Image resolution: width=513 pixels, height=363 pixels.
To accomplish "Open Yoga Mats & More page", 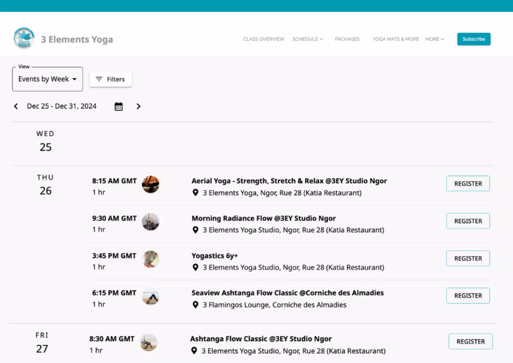I will [396, 39].
